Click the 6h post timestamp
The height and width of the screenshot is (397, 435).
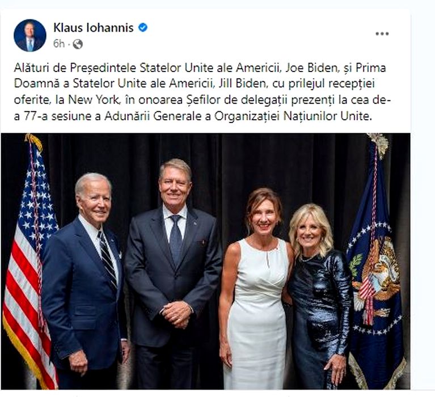[58, 44]
